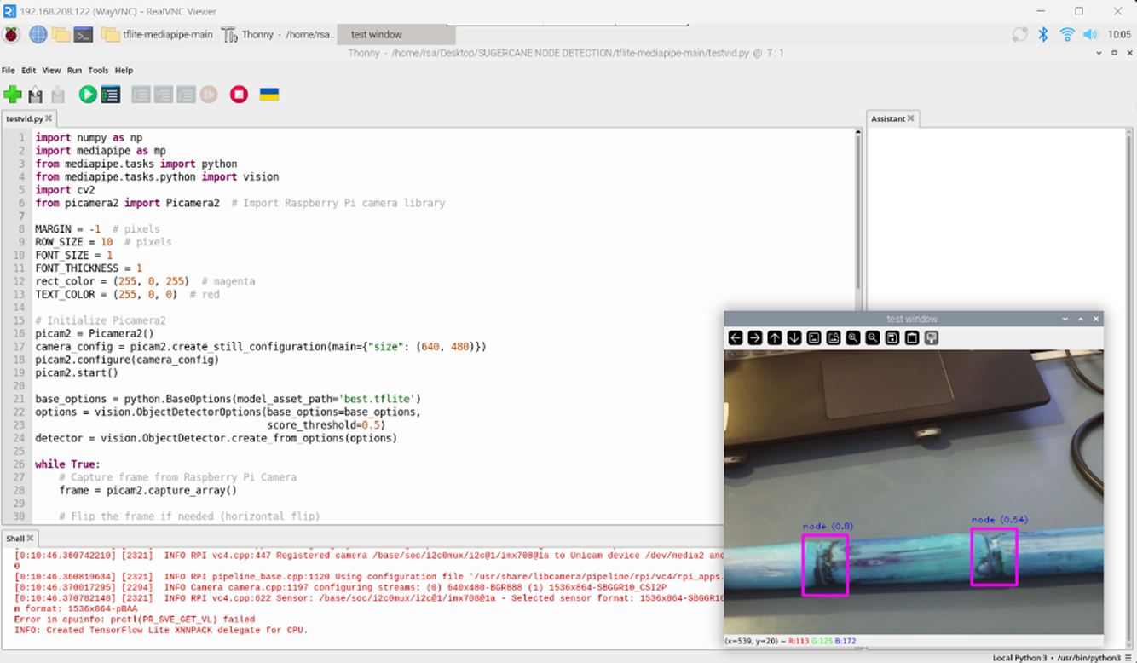The width and height of the screenshot is (1137, 663).
Task: Open the Run menu
Action: (x=74, y=71)
